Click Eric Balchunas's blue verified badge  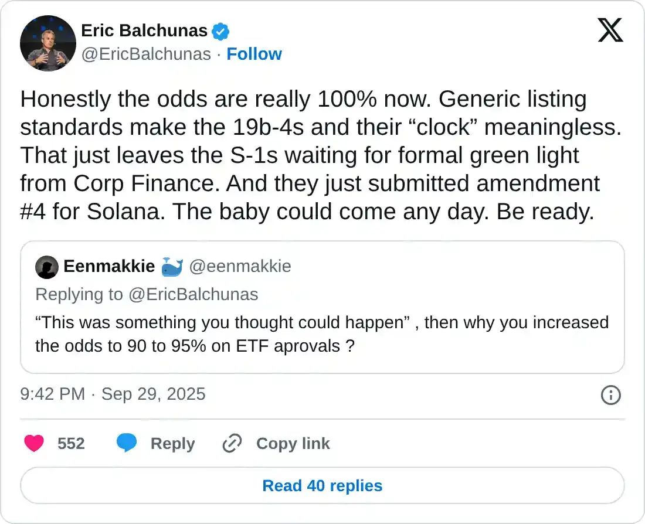point(220,31)
